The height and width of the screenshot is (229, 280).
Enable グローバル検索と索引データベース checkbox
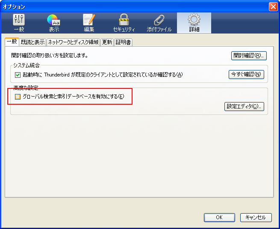click(18, 97)
